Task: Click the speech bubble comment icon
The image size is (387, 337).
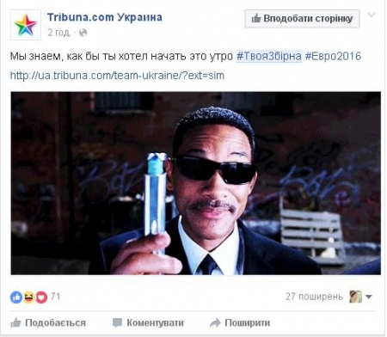Action: coord(117,322)
